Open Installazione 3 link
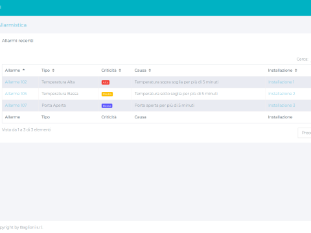The image size is (311, 233). [281, 105]
